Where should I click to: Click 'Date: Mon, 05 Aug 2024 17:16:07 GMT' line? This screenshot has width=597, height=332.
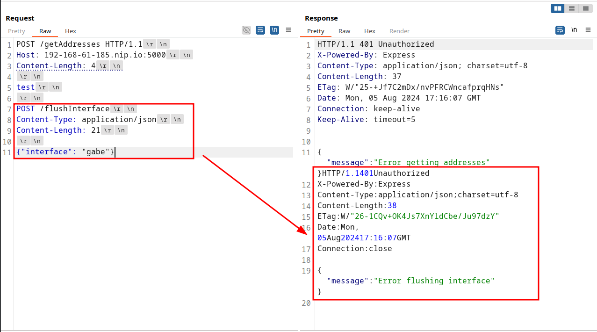[399, 98]
